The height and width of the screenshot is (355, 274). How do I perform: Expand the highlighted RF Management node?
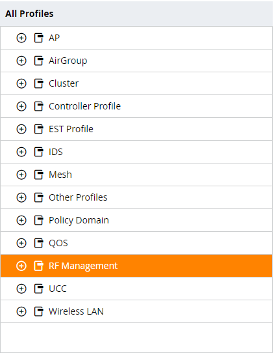coord(21,266)
